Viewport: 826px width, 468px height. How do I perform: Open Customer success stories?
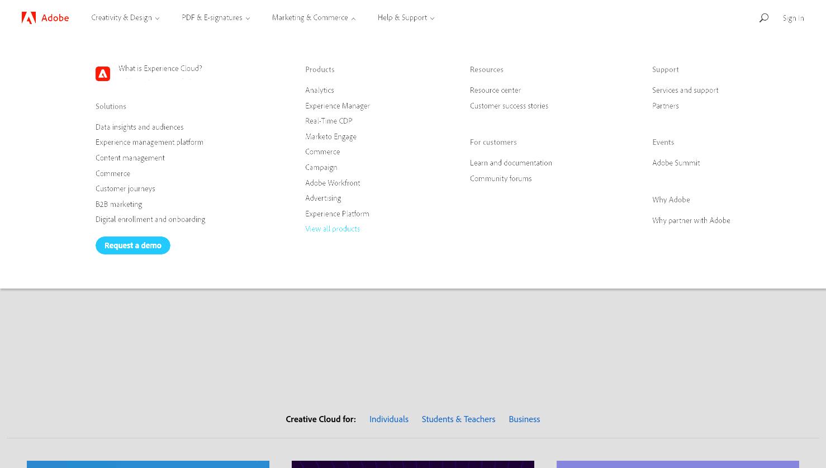pyautogui.click(x=509, y=106)
